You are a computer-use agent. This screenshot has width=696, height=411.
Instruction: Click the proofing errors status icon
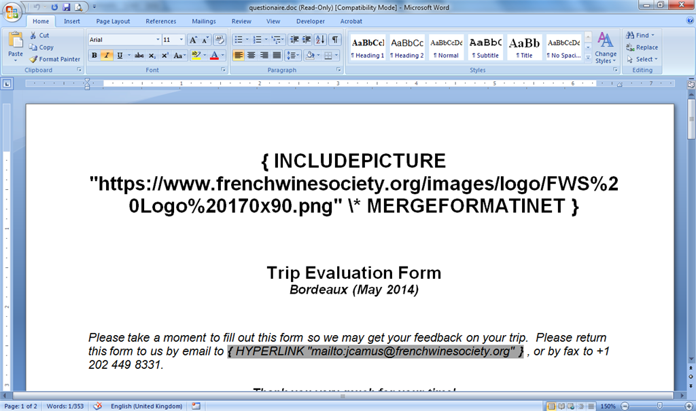pos(98,406)
